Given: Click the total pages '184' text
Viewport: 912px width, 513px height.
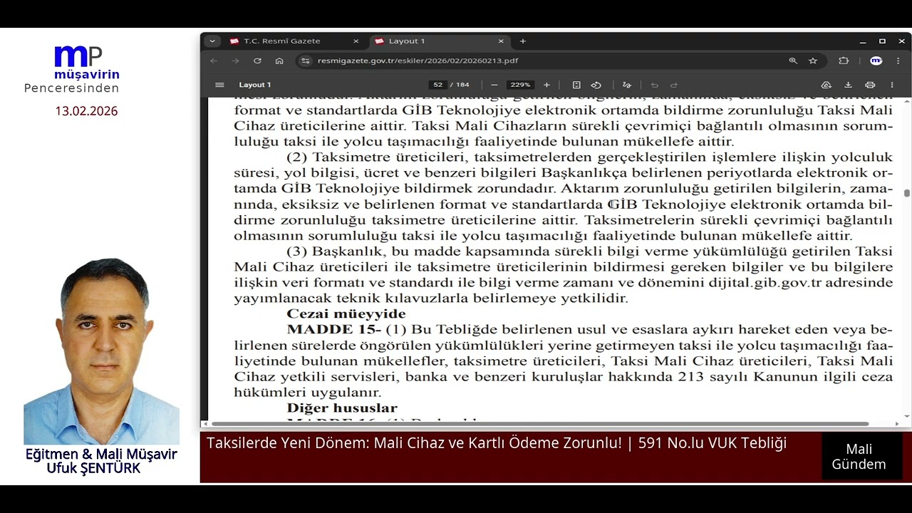Looking at the screenshot, I should 462,85.
